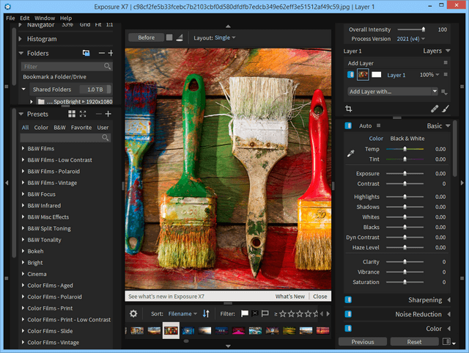The width and height of the screenshot is (469, 353).
Task: Filter by the white pick flag
Action: (x=245, y=313)
